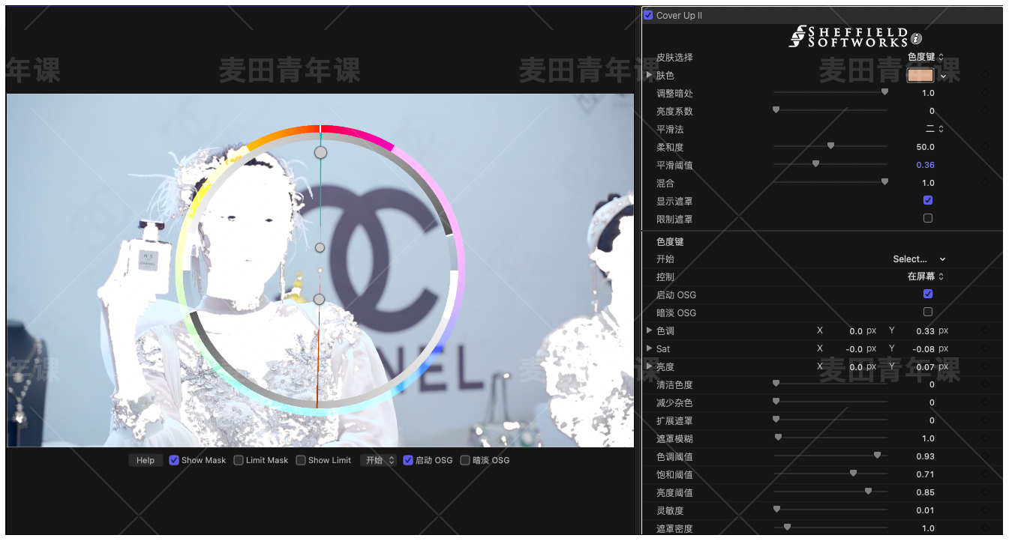
Task: Click the keyframe diamond for 清洁色度
Action: click(985, 384)
